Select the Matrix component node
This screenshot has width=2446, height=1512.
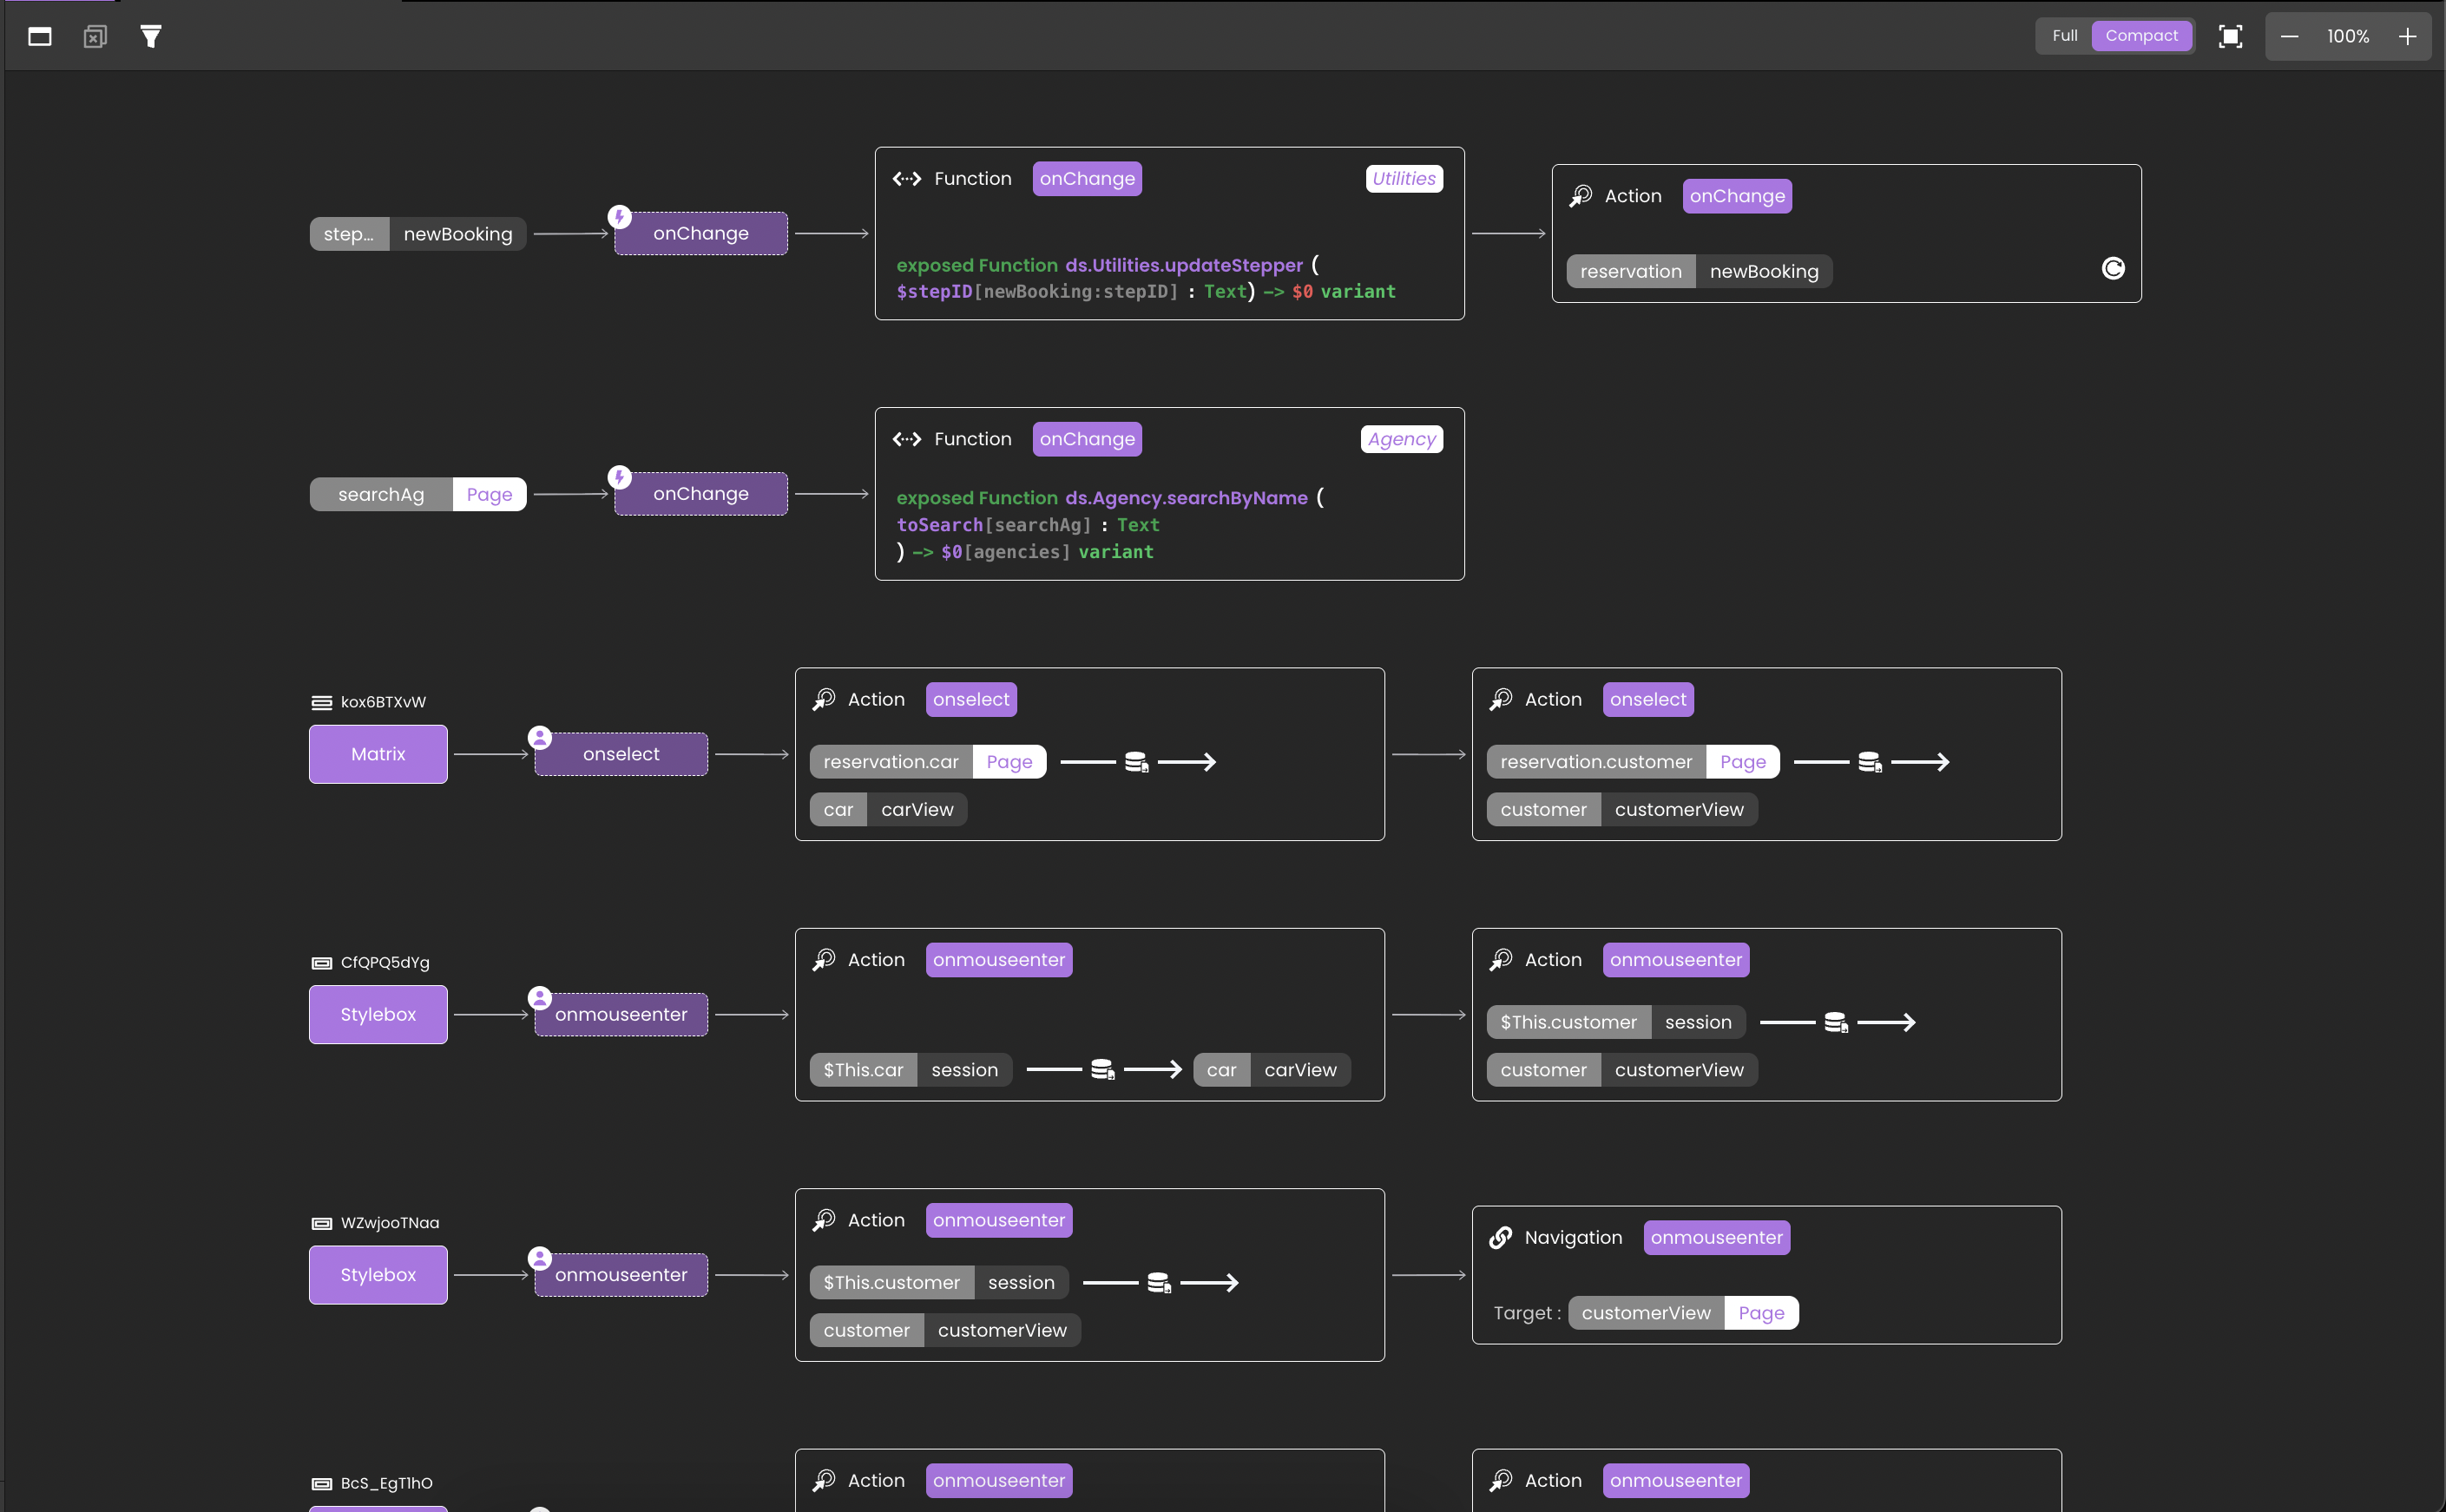[378, 754]
